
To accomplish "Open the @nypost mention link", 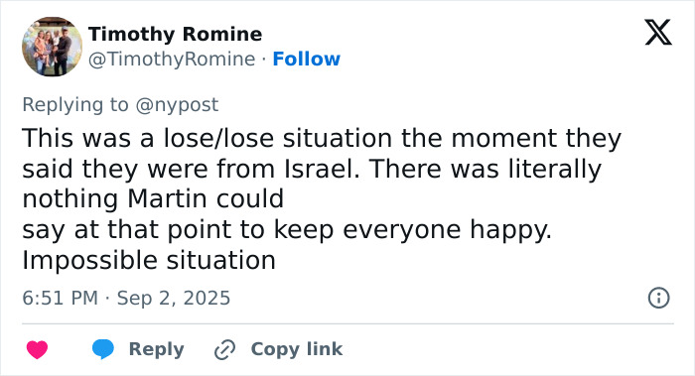I will click(x=177, y=105).
